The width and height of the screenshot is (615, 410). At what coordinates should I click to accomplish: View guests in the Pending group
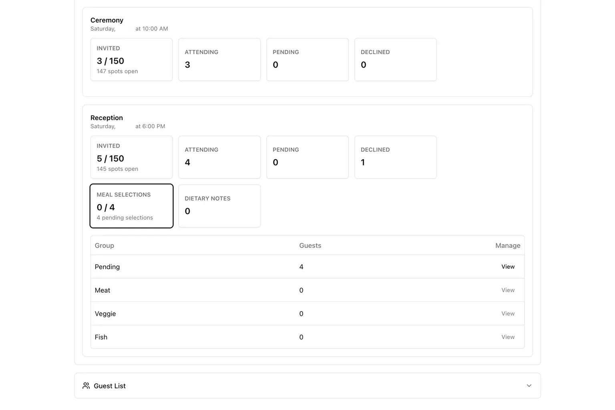pyautogui.click(x=508, y=267)
